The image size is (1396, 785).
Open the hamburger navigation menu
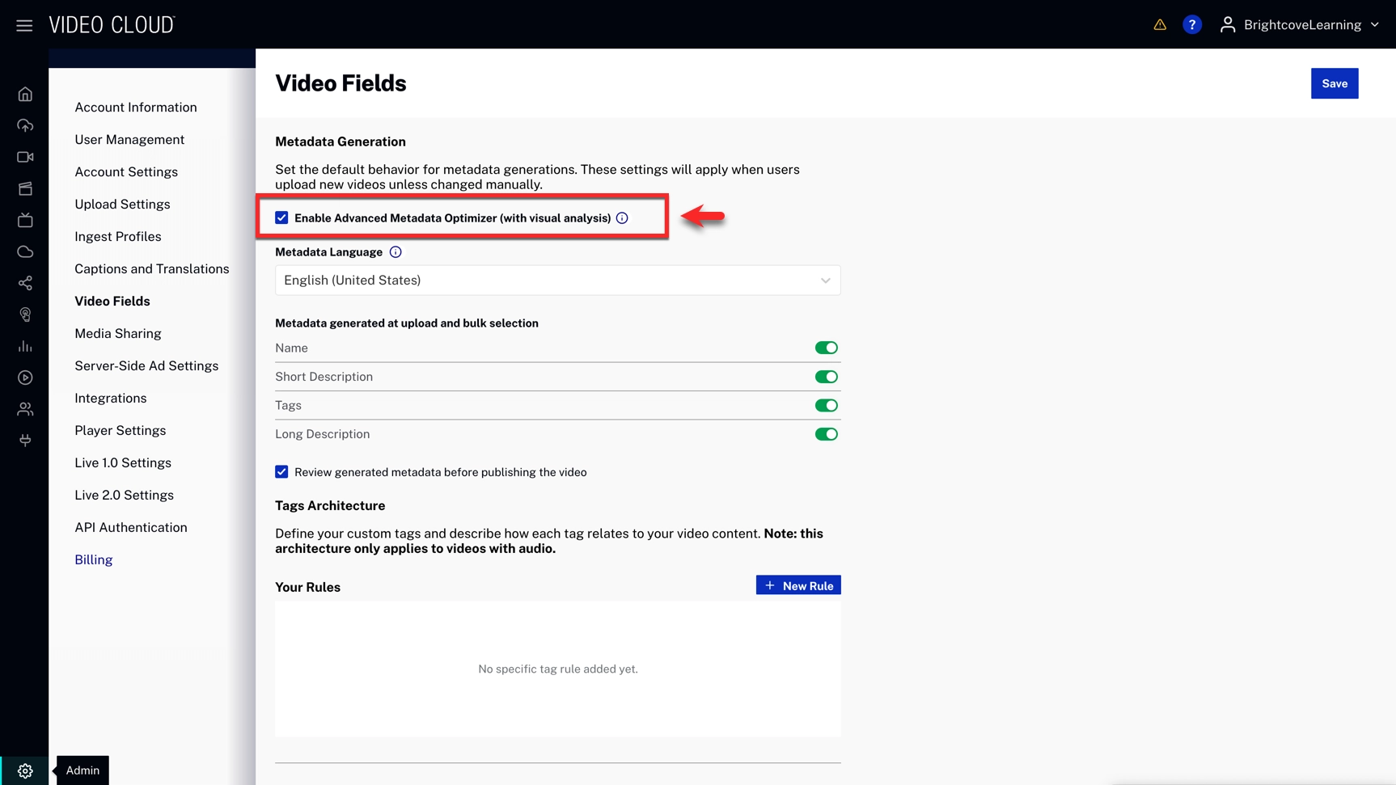[24, 26]
